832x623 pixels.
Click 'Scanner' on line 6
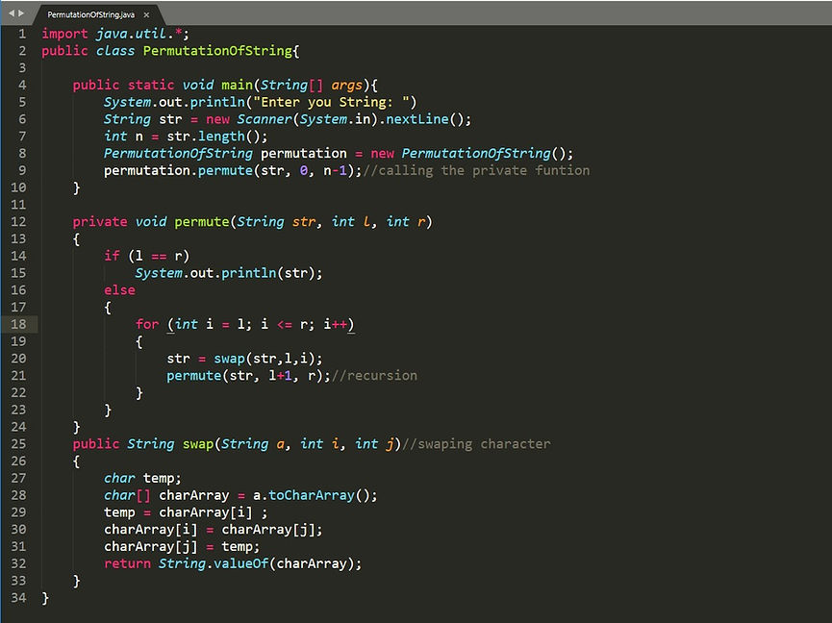265,119
